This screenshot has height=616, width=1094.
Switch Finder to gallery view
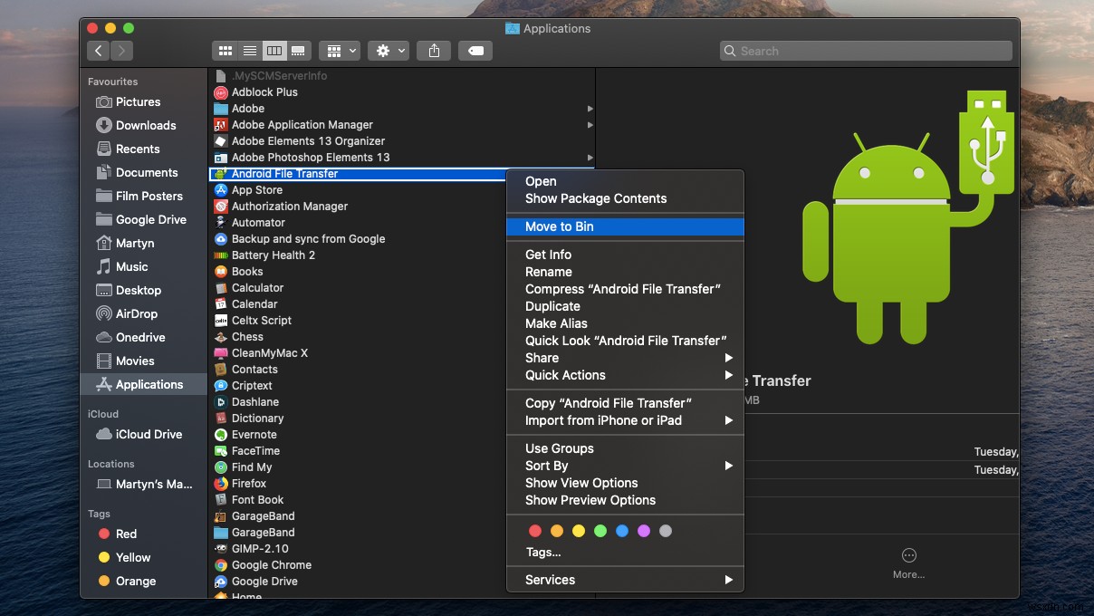coord(298,51)
